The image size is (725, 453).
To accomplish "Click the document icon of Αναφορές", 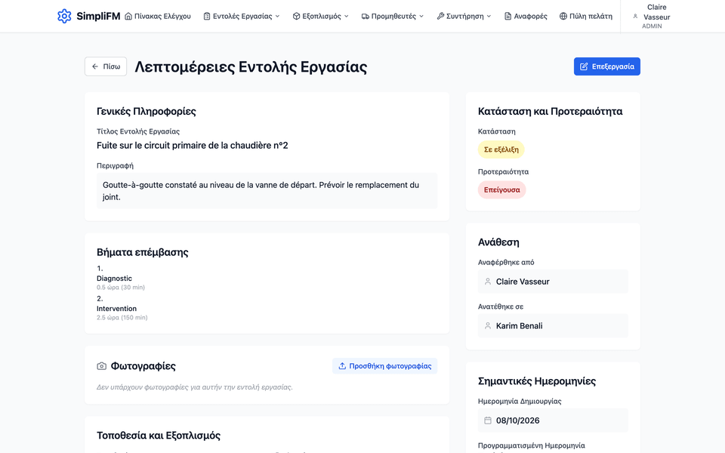I will click(507, 16).
